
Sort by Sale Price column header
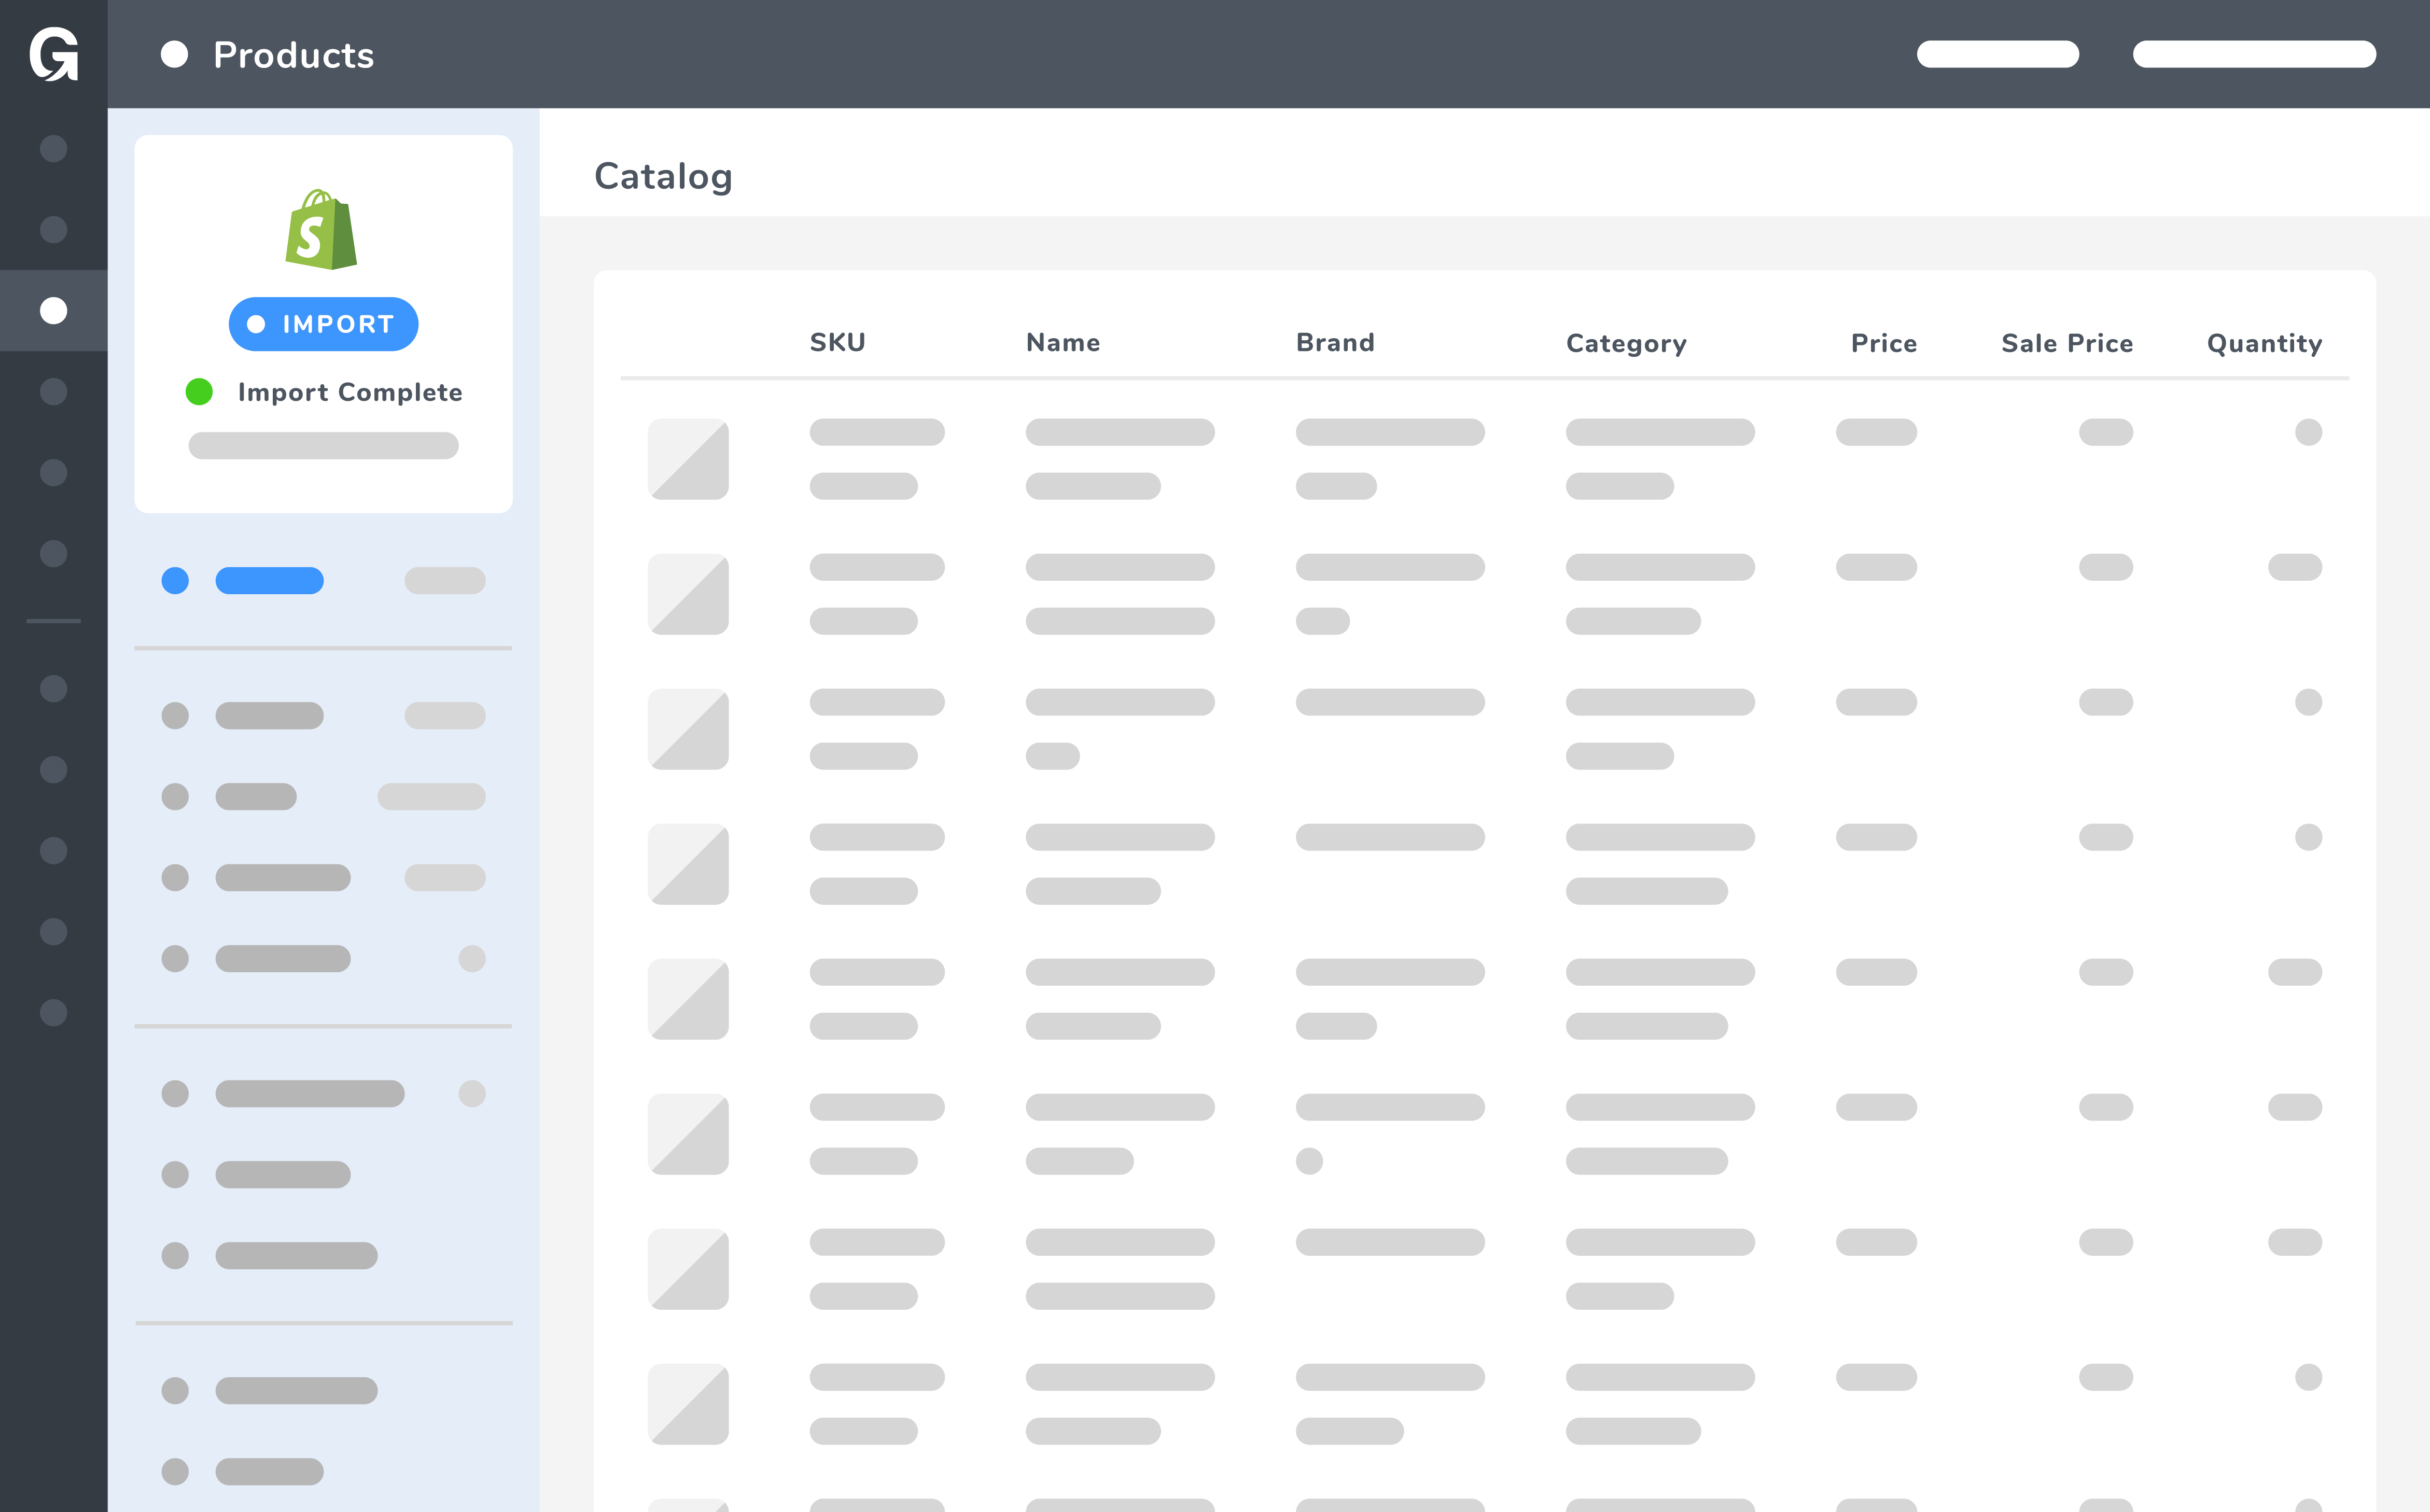(2066, 343)
